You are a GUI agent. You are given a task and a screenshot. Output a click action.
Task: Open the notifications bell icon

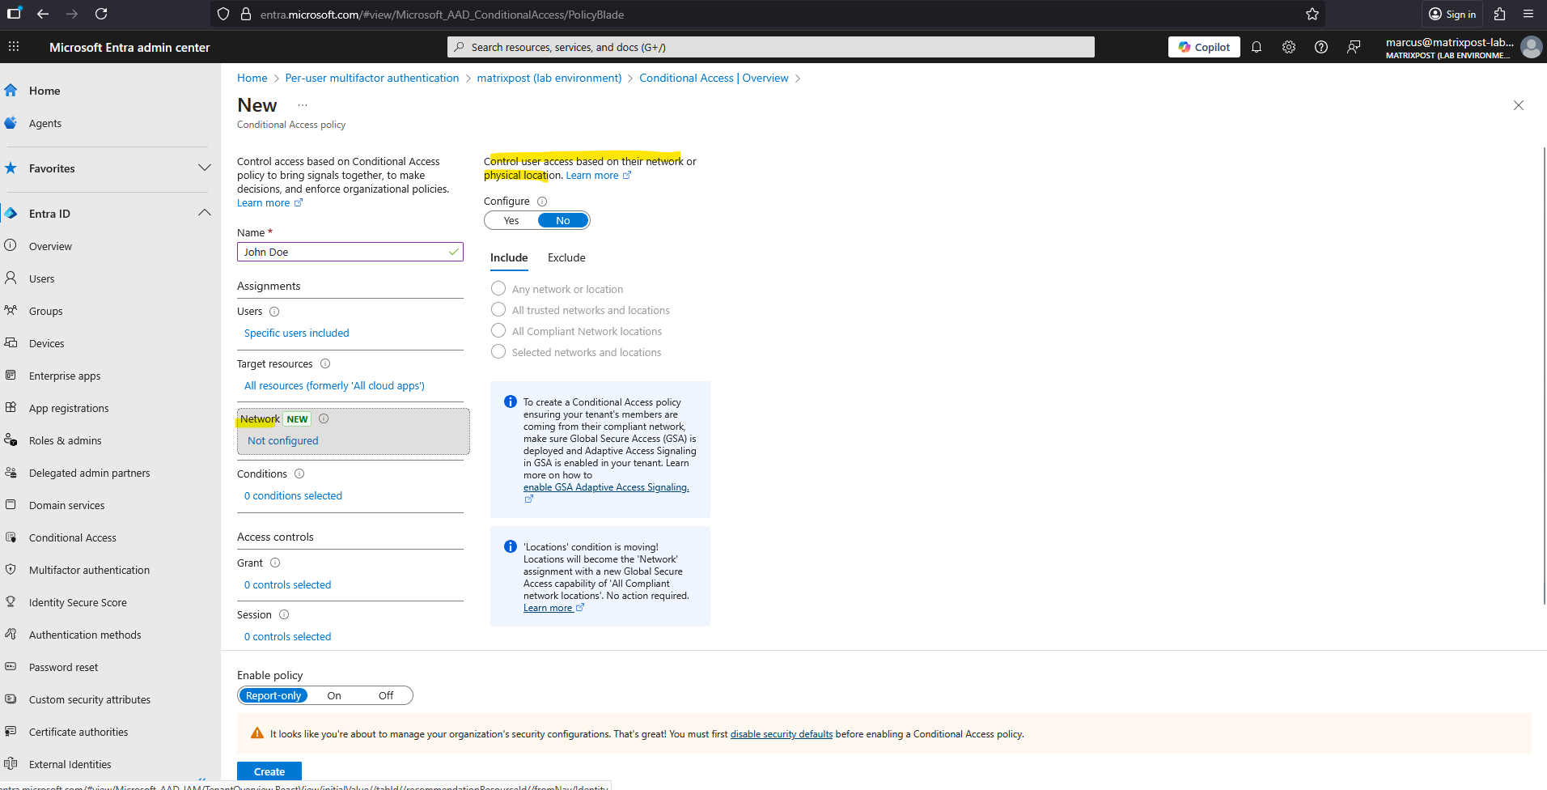(1257, 47)
